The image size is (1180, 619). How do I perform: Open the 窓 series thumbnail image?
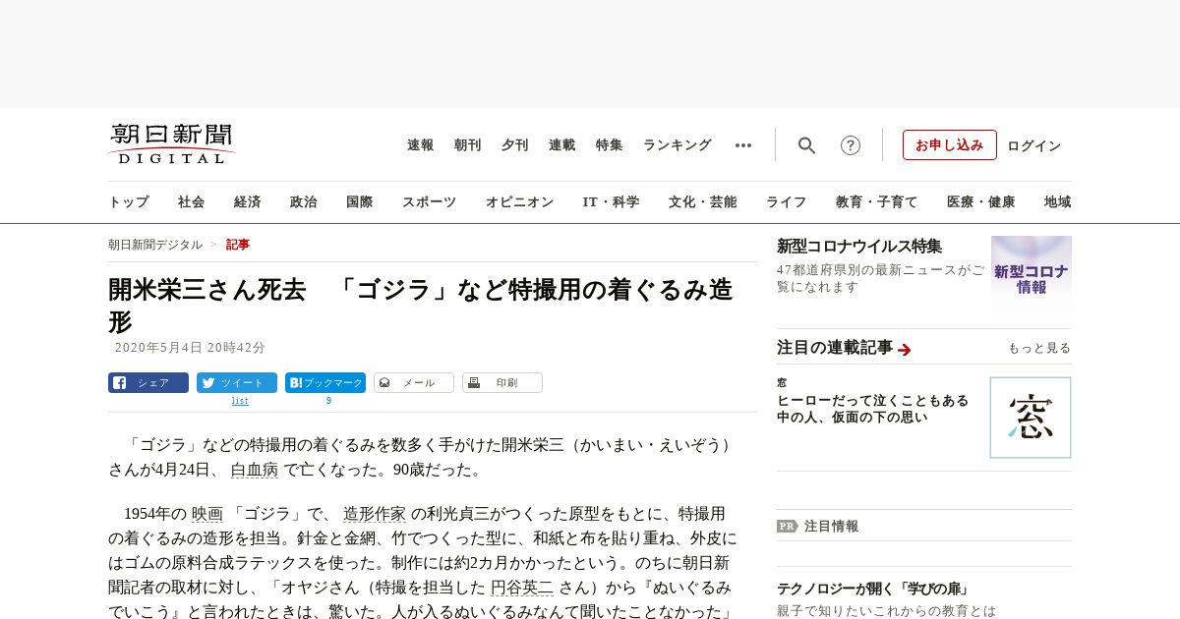coord(1031,418)
